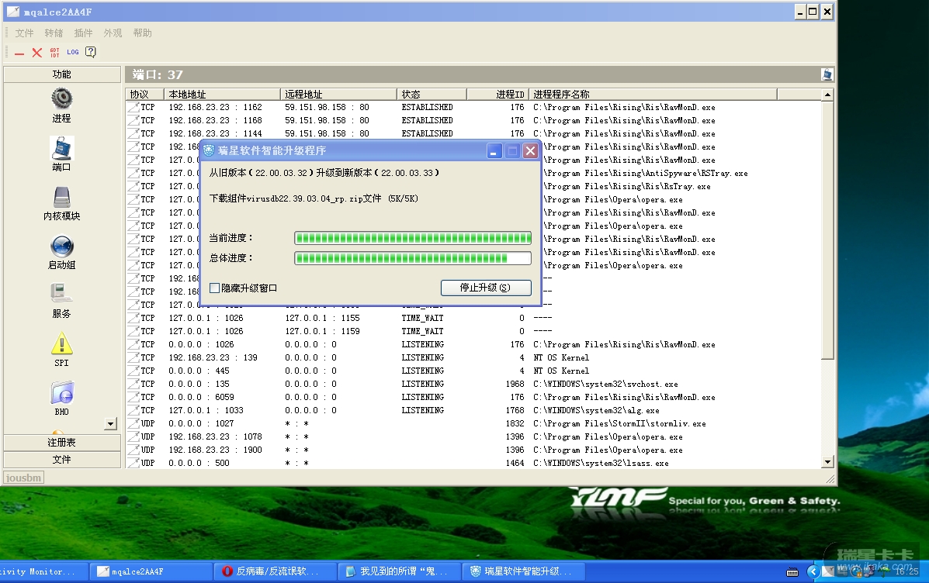
Task: Click the 总体进度 overall progress bar
Action: (412, 258)
